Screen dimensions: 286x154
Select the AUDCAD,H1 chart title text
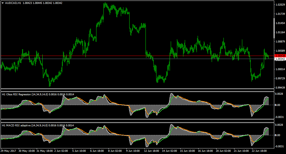pos(13,3)
